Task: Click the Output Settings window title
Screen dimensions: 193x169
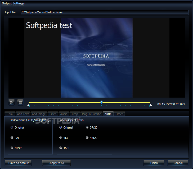Action: pos(13,3)
